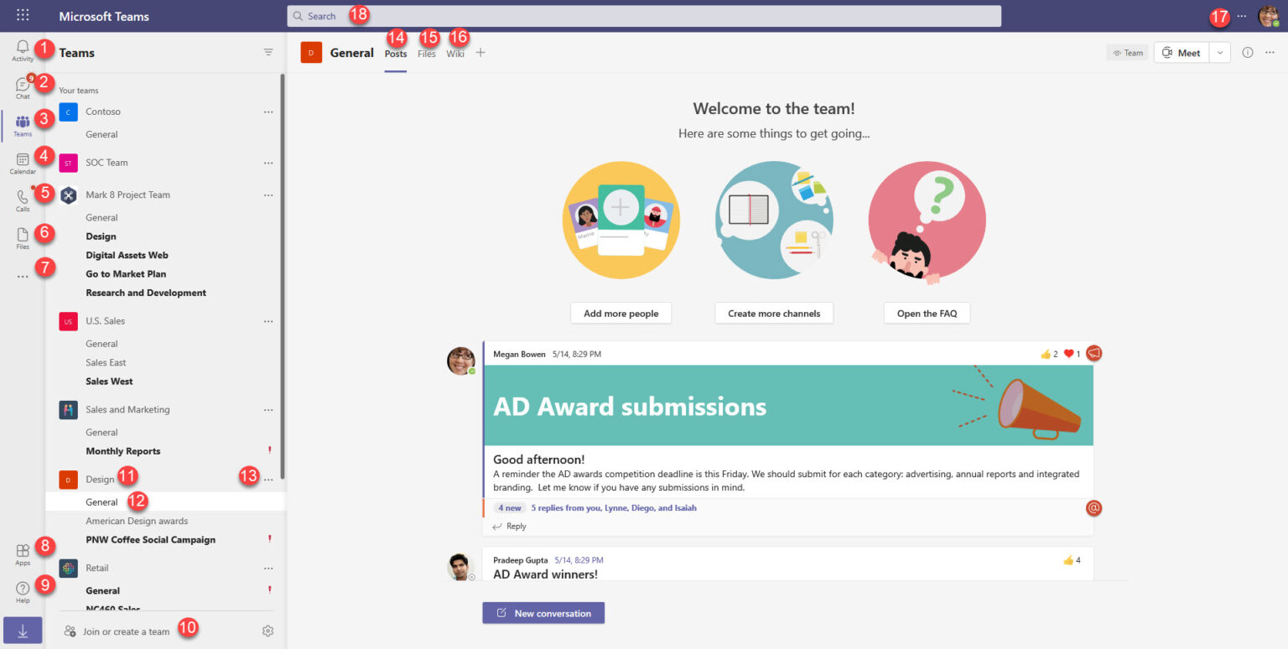The image size is (1288, 649).
Task: Open the Apps section
Action: point(22,551)
